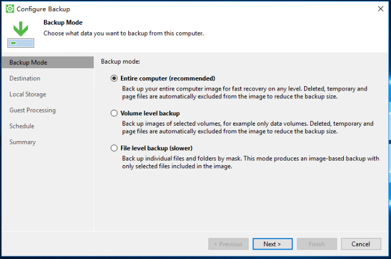This screenshot has width=391, height=259.
Task: Click the Entire computer (recommended) label
Action: pos(168,78)
